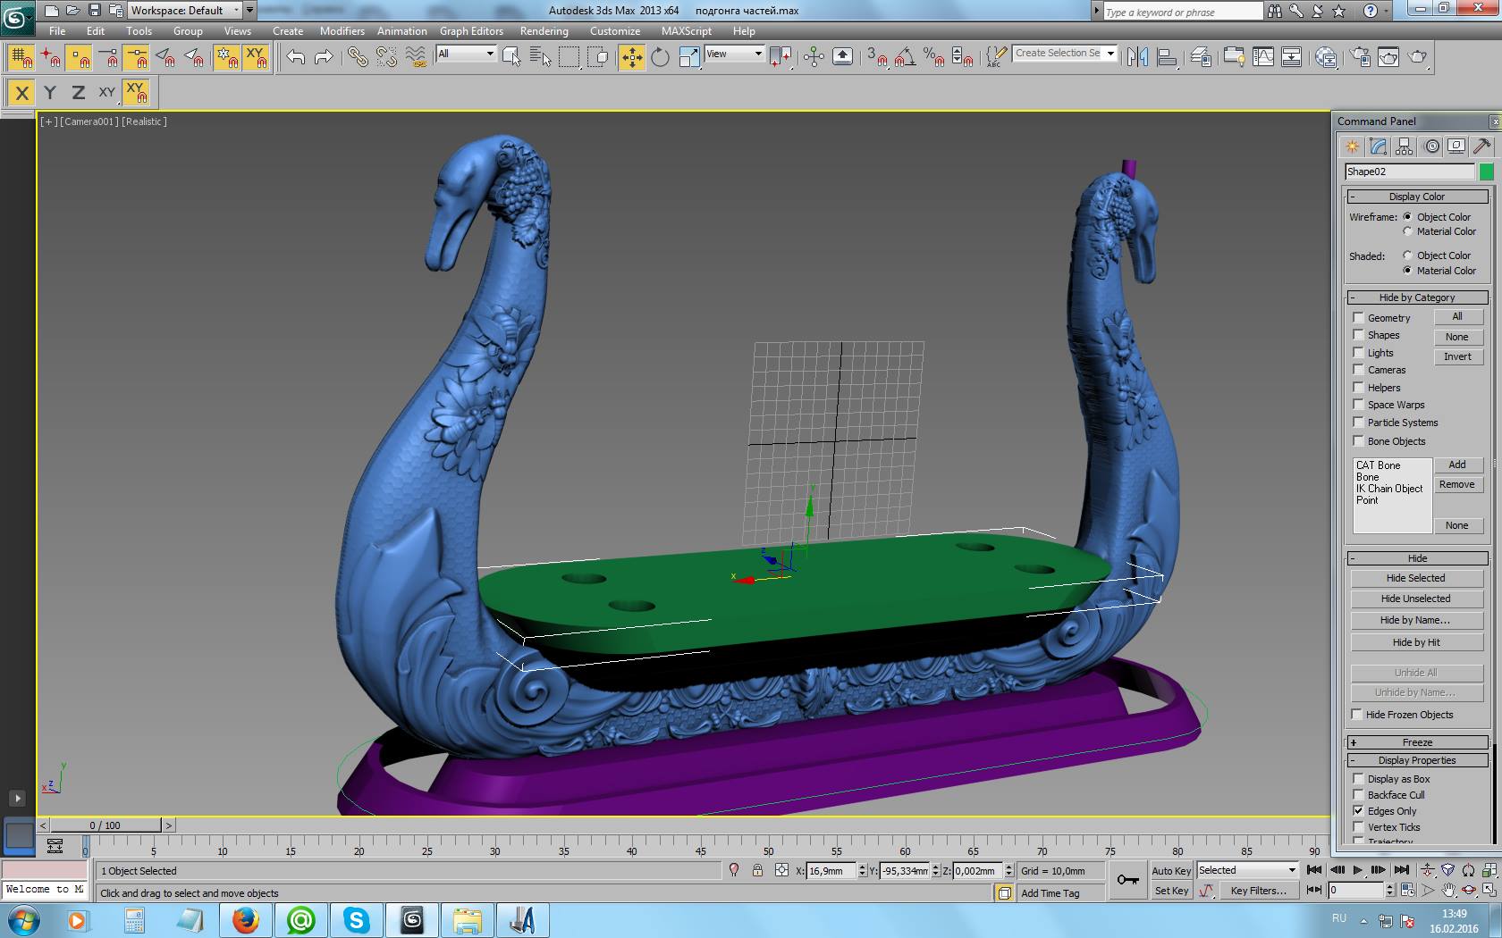Switch to the Utilities hammer panel icon
This screenshot has height=938, width=1502.
(x=1481, y=146)
